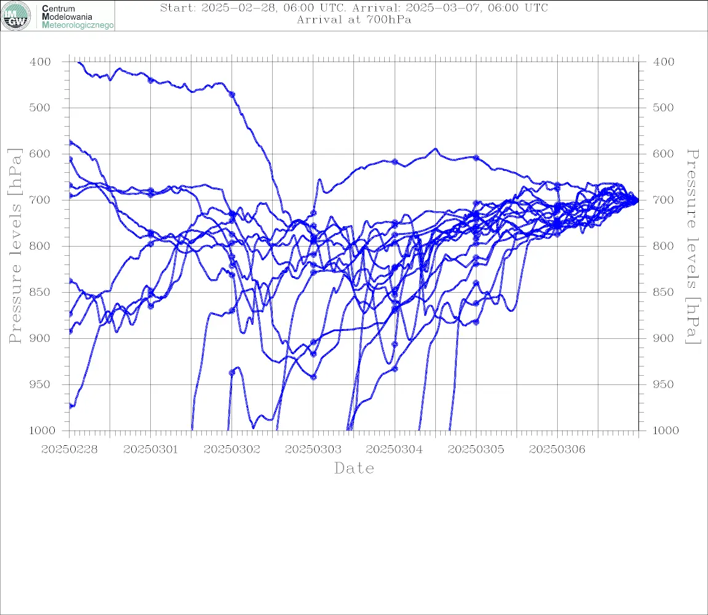Click the trajectory arrival point at 700 hPa

pos(638,200)
